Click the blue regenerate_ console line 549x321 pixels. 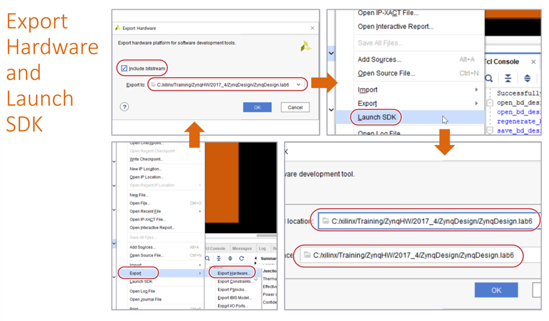coord(519,122)
